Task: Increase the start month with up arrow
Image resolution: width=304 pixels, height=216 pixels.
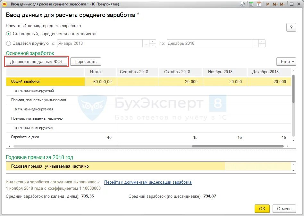Action: click(153, 42)
